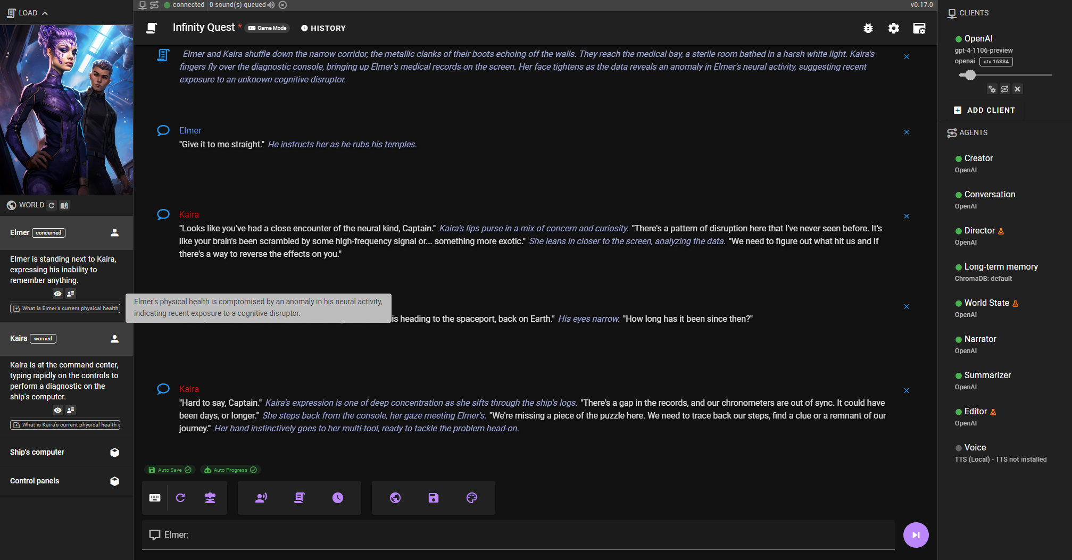Disable the Auto Save toggle
Image resolution: width=1072 pixels, height=560 pixels.
(169, 470)
